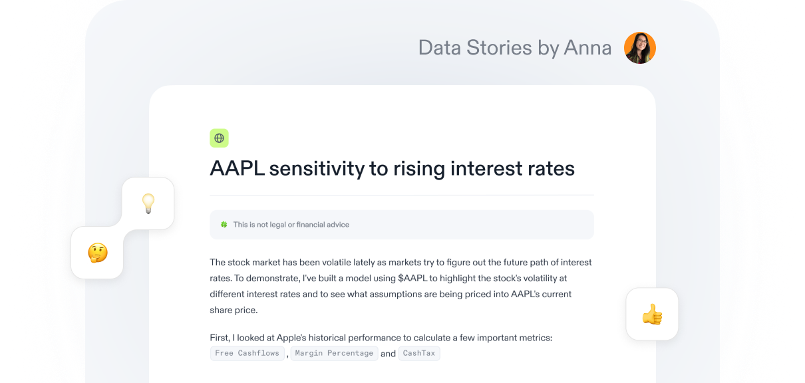The height and width of the screenshot is (383, 805).
Task: Click the clover icon in the disclaimer callout
Action: coord(224,225)
